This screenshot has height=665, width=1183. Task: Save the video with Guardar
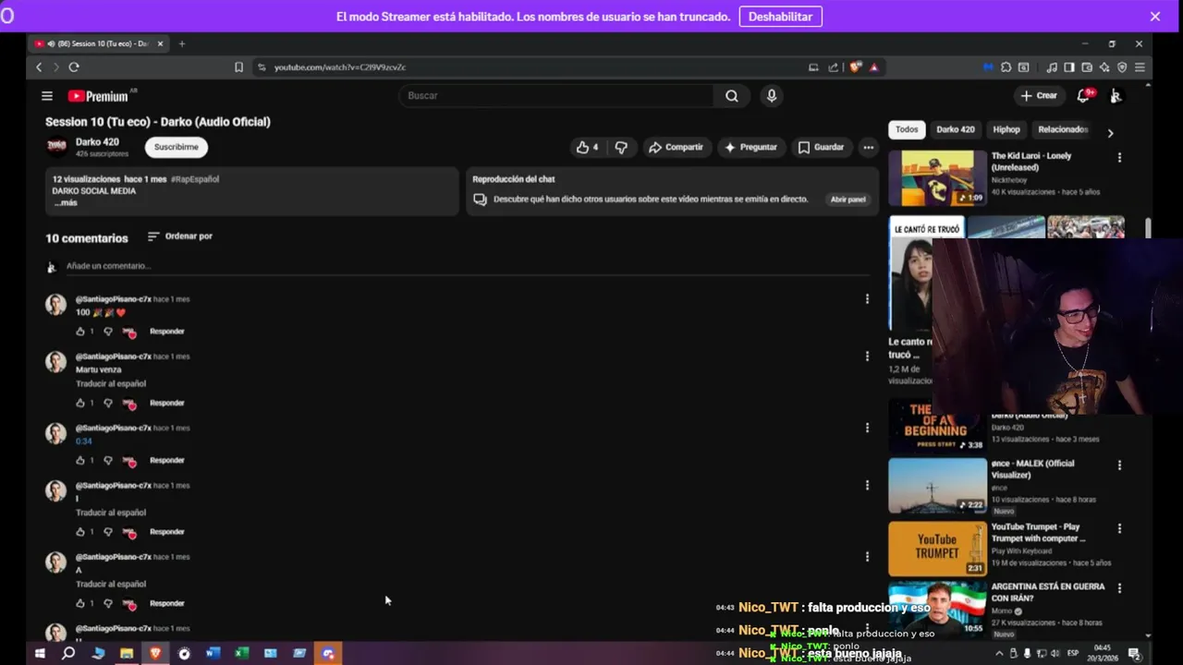pos(821,147)
